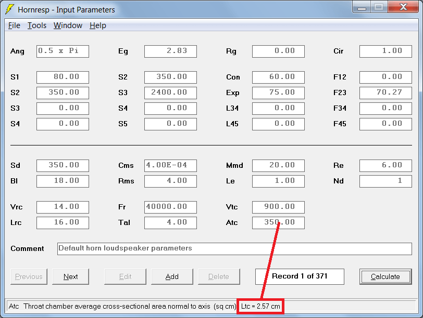
Task: Select the Con field showing 60.00
Action: (278, 77)
